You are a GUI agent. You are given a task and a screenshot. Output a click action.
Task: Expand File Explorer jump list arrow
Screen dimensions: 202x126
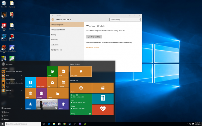click(x=21, y=108)
